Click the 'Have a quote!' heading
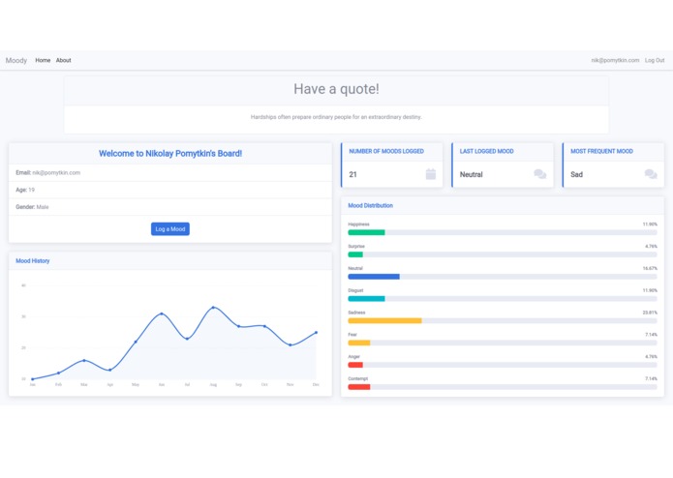673x478 pixels. [x=337, y=89]
